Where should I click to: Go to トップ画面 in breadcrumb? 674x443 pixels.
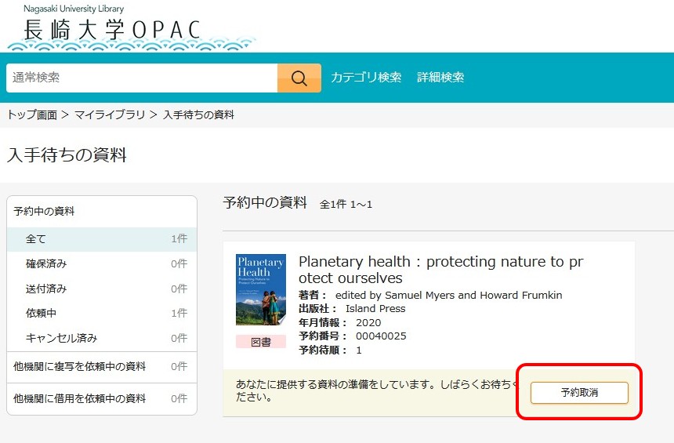[x=32, y=115]
